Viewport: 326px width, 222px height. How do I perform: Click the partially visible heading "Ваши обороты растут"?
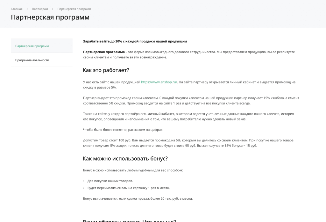[129, 220]
